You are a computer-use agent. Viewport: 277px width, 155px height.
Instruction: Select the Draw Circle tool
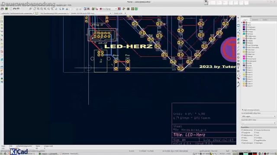coord(238,57)
